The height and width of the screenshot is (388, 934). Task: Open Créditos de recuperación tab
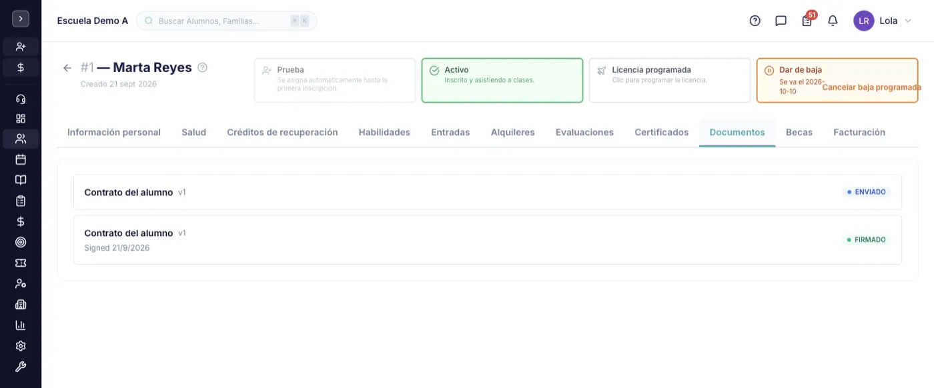coord(282,132)
